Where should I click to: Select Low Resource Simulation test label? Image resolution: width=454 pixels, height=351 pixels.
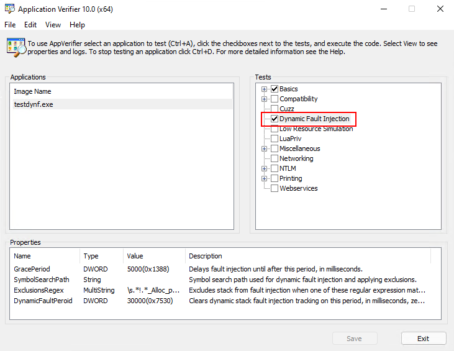tap(316, 129)
